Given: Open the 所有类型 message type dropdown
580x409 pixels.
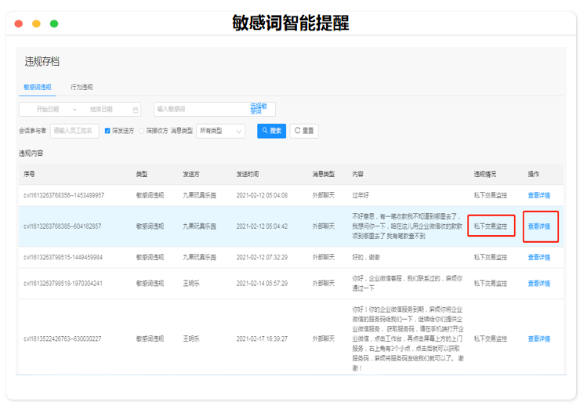Looking at the screenshot, I should click(x=220, y=131).
